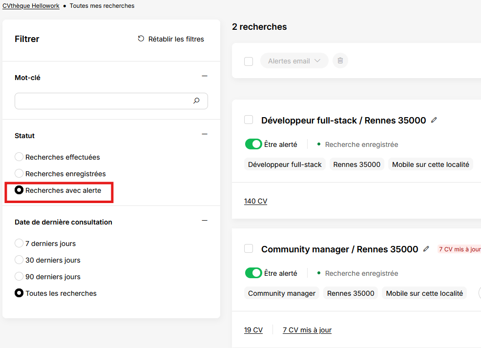Click the Community manager criteria tag

(x=282, y=293)
